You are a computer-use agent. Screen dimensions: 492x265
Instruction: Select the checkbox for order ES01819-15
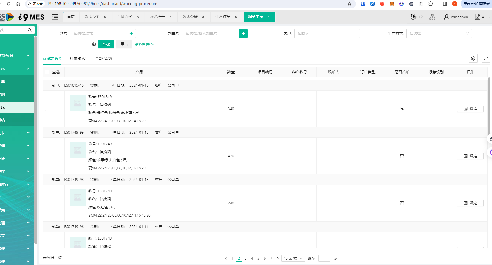tap(47, 109)
